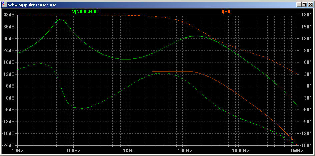Maximize the plot window

(304, 5)
